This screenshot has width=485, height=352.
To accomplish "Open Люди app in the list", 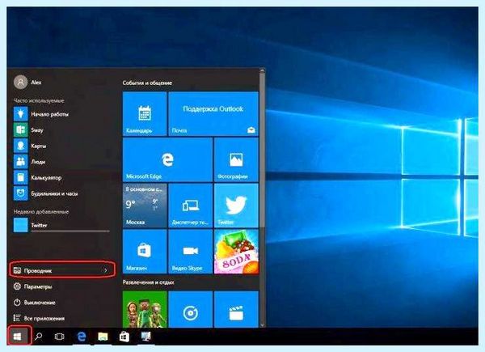I will 61,162.
